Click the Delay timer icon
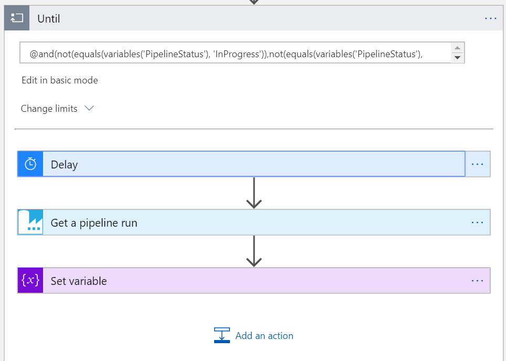This screenshot has width=506, height=361. pos(30,164)
